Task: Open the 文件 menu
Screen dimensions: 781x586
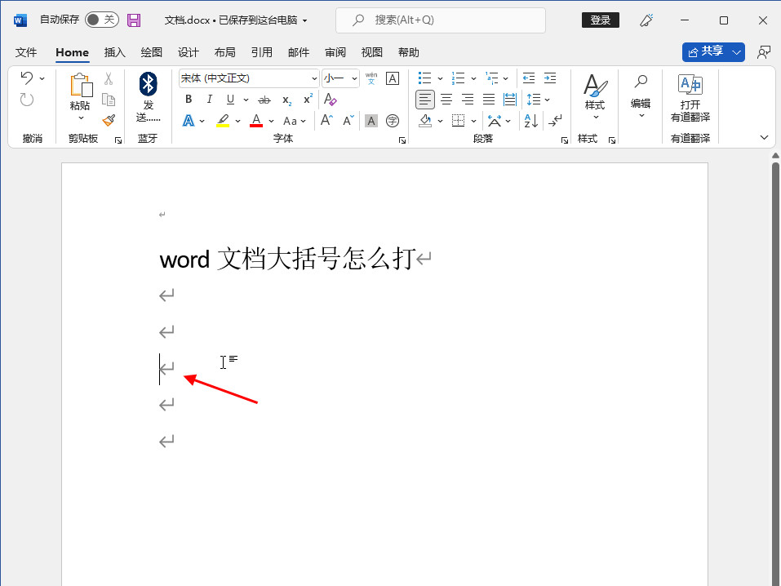Action: 26,52
